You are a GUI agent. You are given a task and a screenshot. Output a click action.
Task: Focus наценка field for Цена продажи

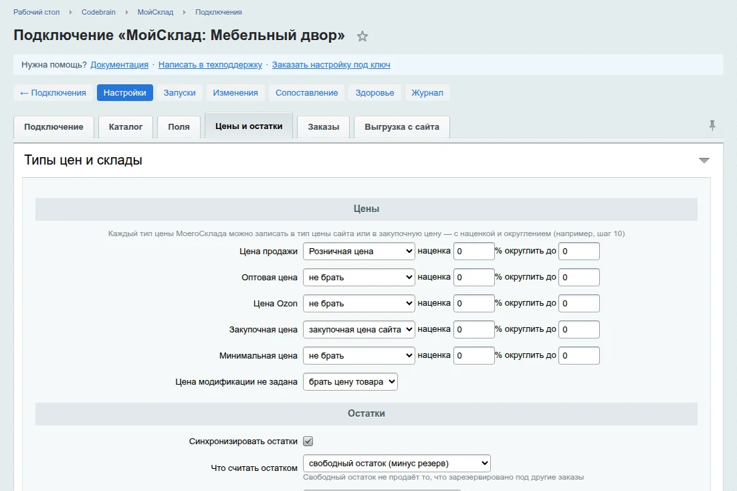473,251
